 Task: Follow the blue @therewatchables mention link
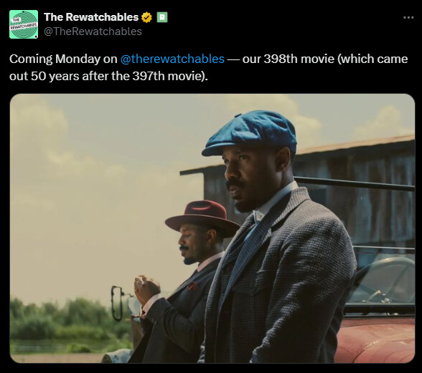tap(172, 59)
